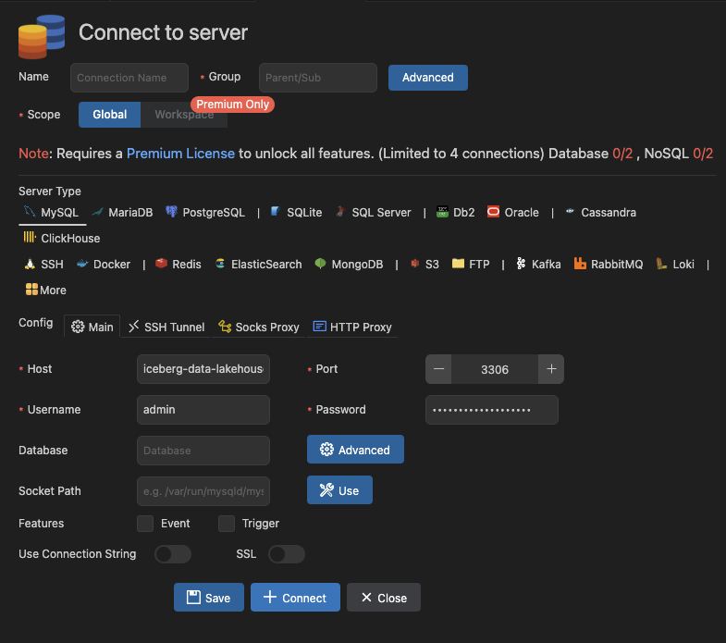This screenshot has height=643, width=726.
Task: Click the Use button beside Socket Path
Action: coord(339,490)
